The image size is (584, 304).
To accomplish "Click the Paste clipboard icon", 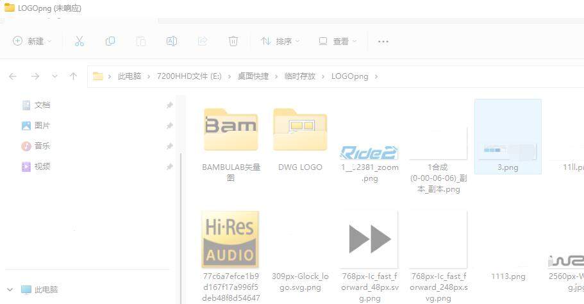I will pos(141,41).
